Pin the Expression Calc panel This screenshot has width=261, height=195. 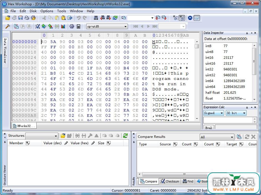[247, 107]
